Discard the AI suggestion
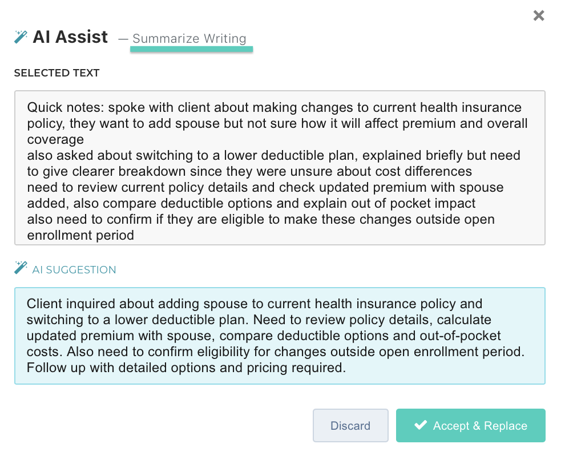Viewport: 565px width, 460px height. 350,426
